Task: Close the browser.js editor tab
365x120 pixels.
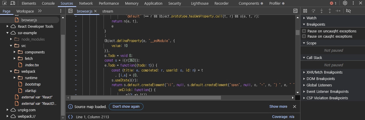Action: [95, 11]
